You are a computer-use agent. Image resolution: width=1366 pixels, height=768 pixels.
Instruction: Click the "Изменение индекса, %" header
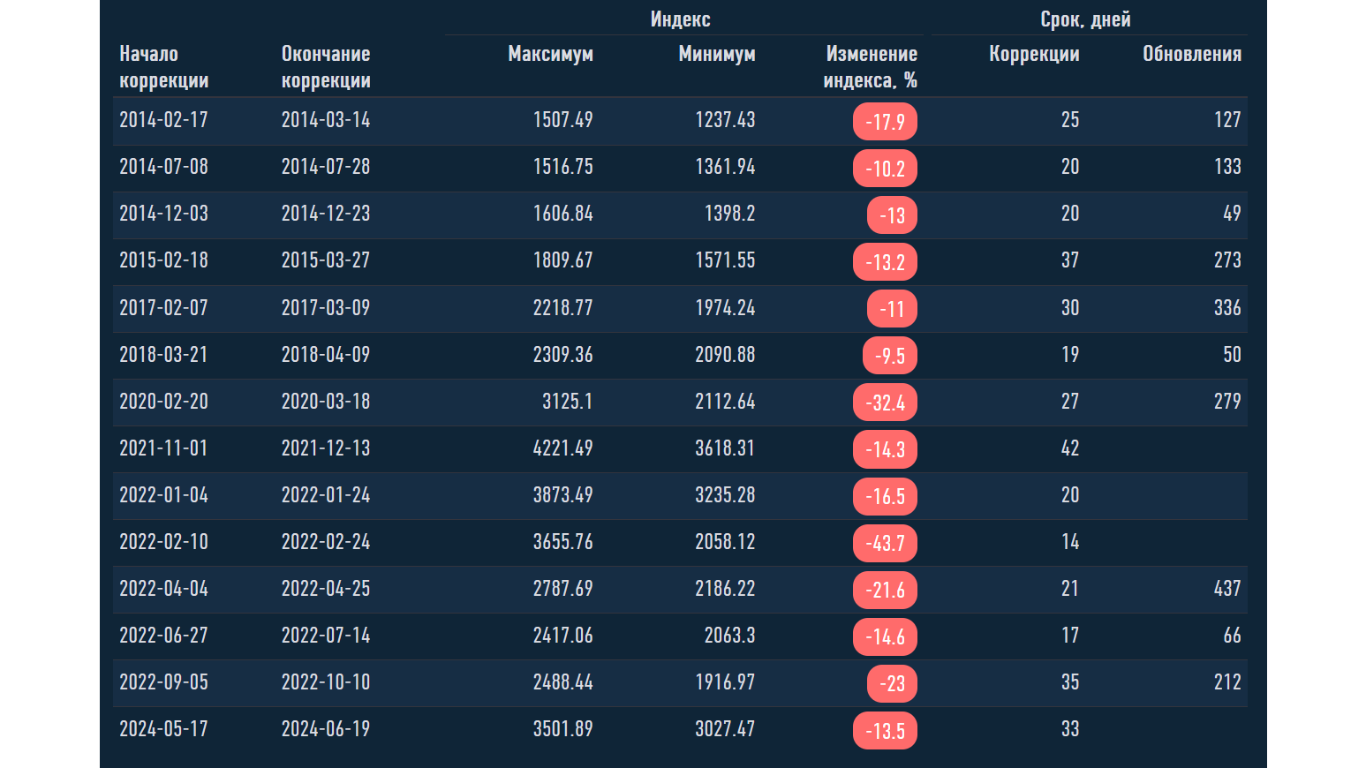pyautogui.click(x=871, y=67)
